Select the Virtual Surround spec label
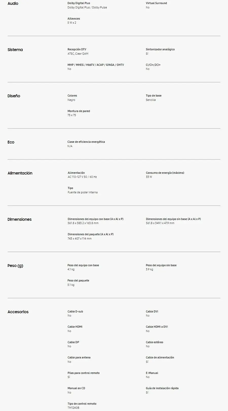228x411 pixels. point(156,3)
